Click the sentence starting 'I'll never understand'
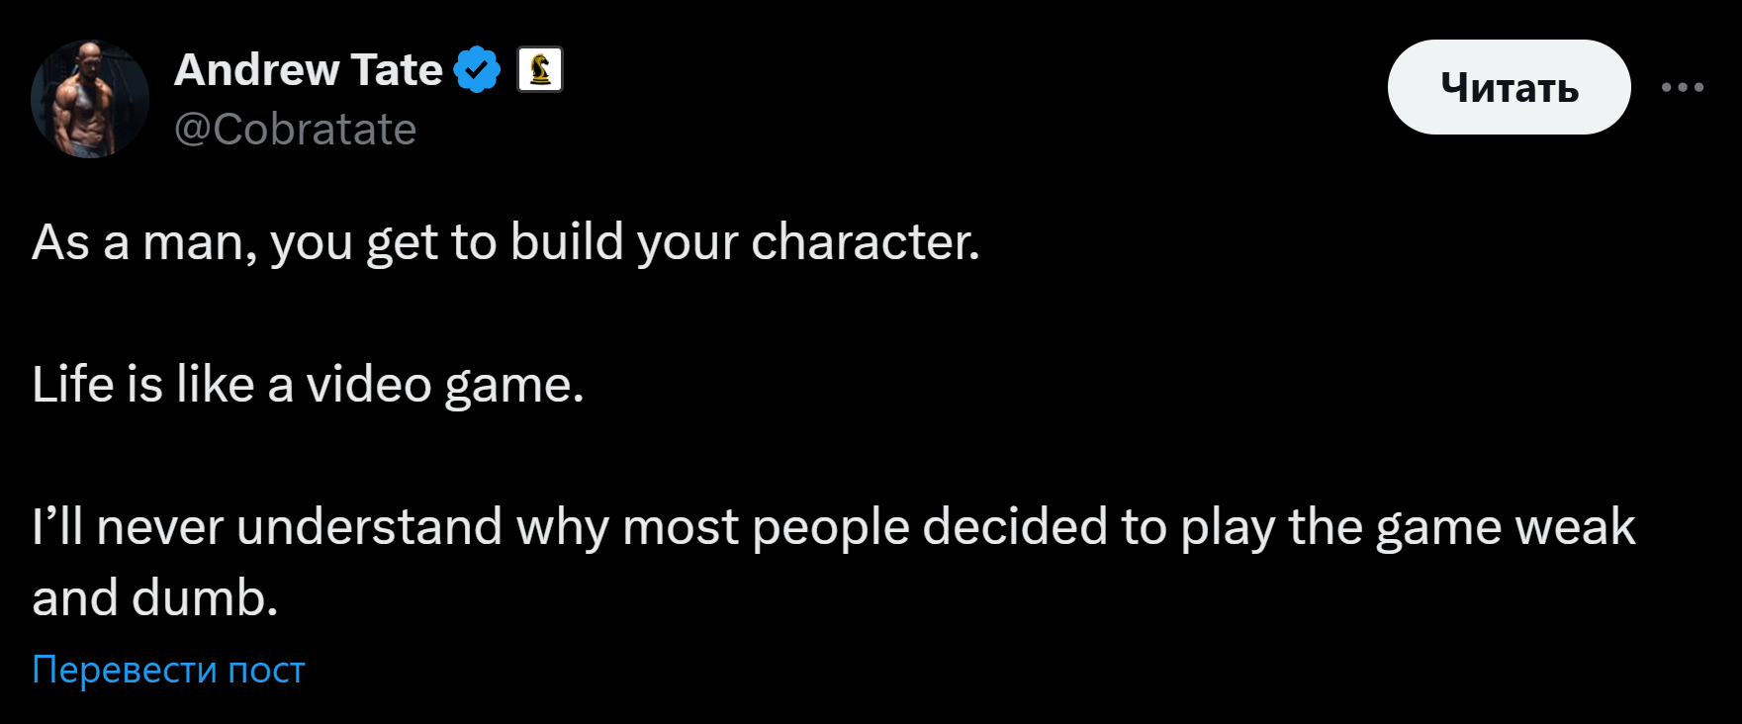Screen dimensions: 1742x724 833,562
